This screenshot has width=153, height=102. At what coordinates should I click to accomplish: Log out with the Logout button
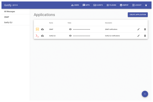tap(137, 5)
